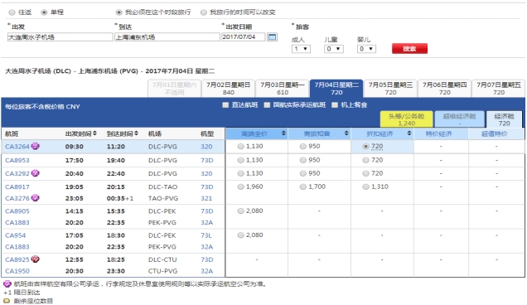Click the Juneyao icon beside flight CA3292
The height and width of the screenshot is (305, 527).
point(36,173)
